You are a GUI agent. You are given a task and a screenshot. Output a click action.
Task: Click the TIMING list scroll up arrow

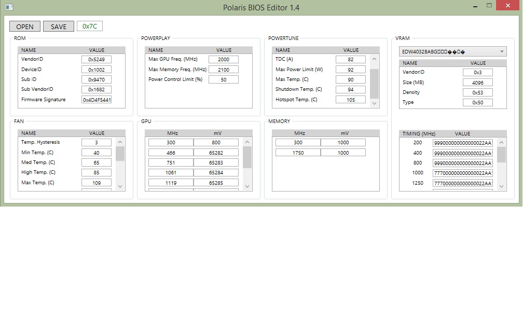501,142
